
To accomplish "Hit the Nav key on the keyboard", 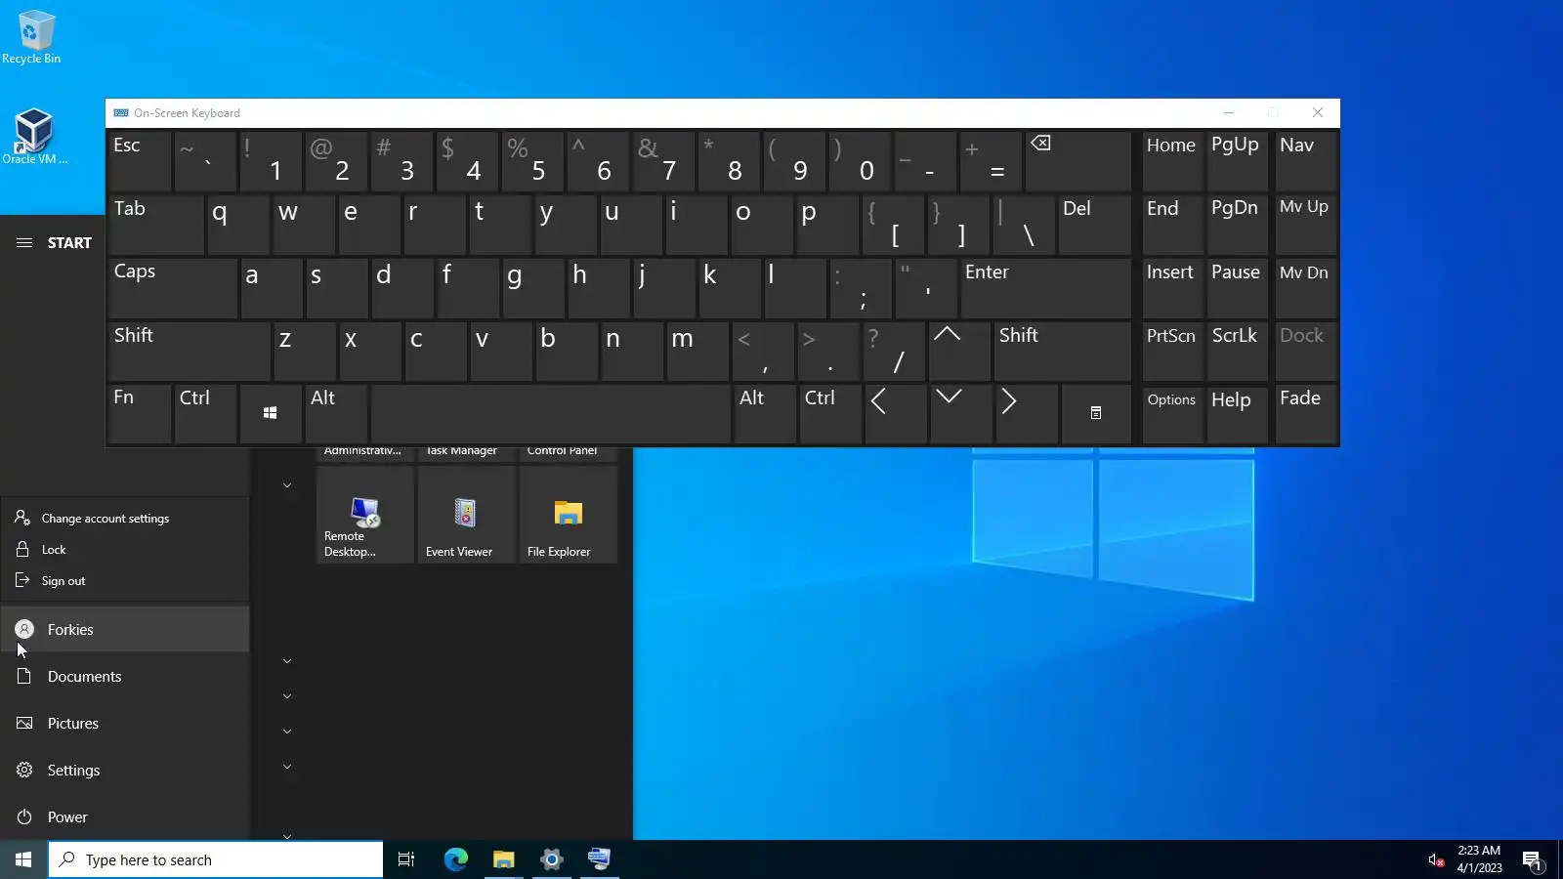I will (x=1305, y=160).
